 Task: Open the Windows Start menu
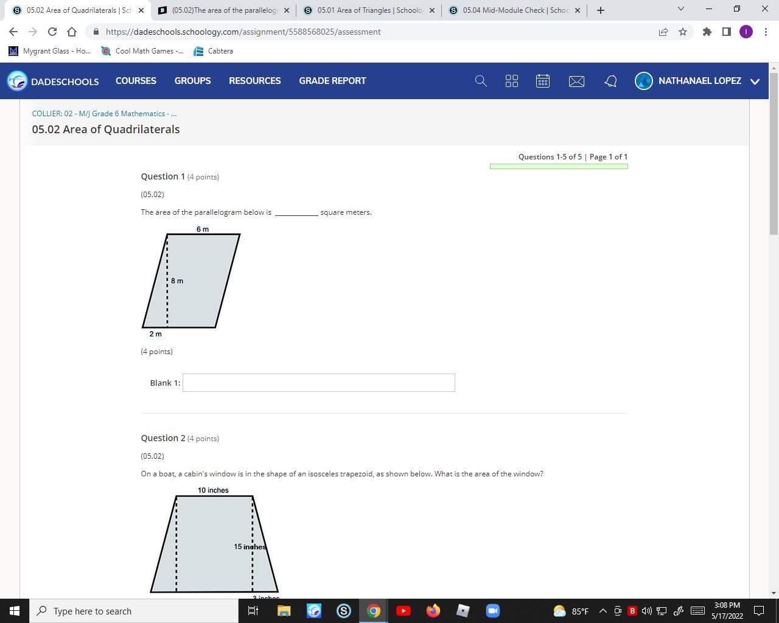pos(15,611)
